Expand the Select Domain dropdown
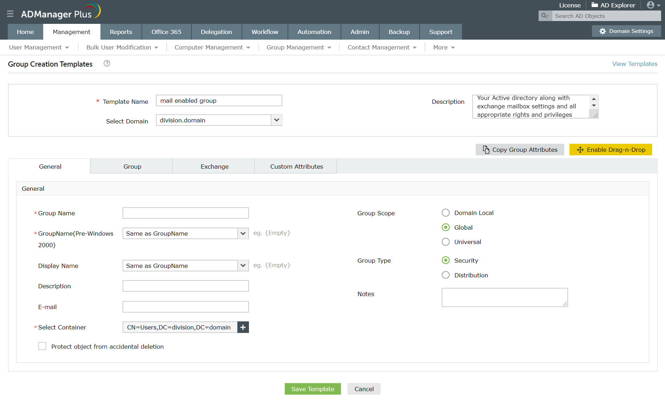The image size is (665, 405). click(277, 120)
